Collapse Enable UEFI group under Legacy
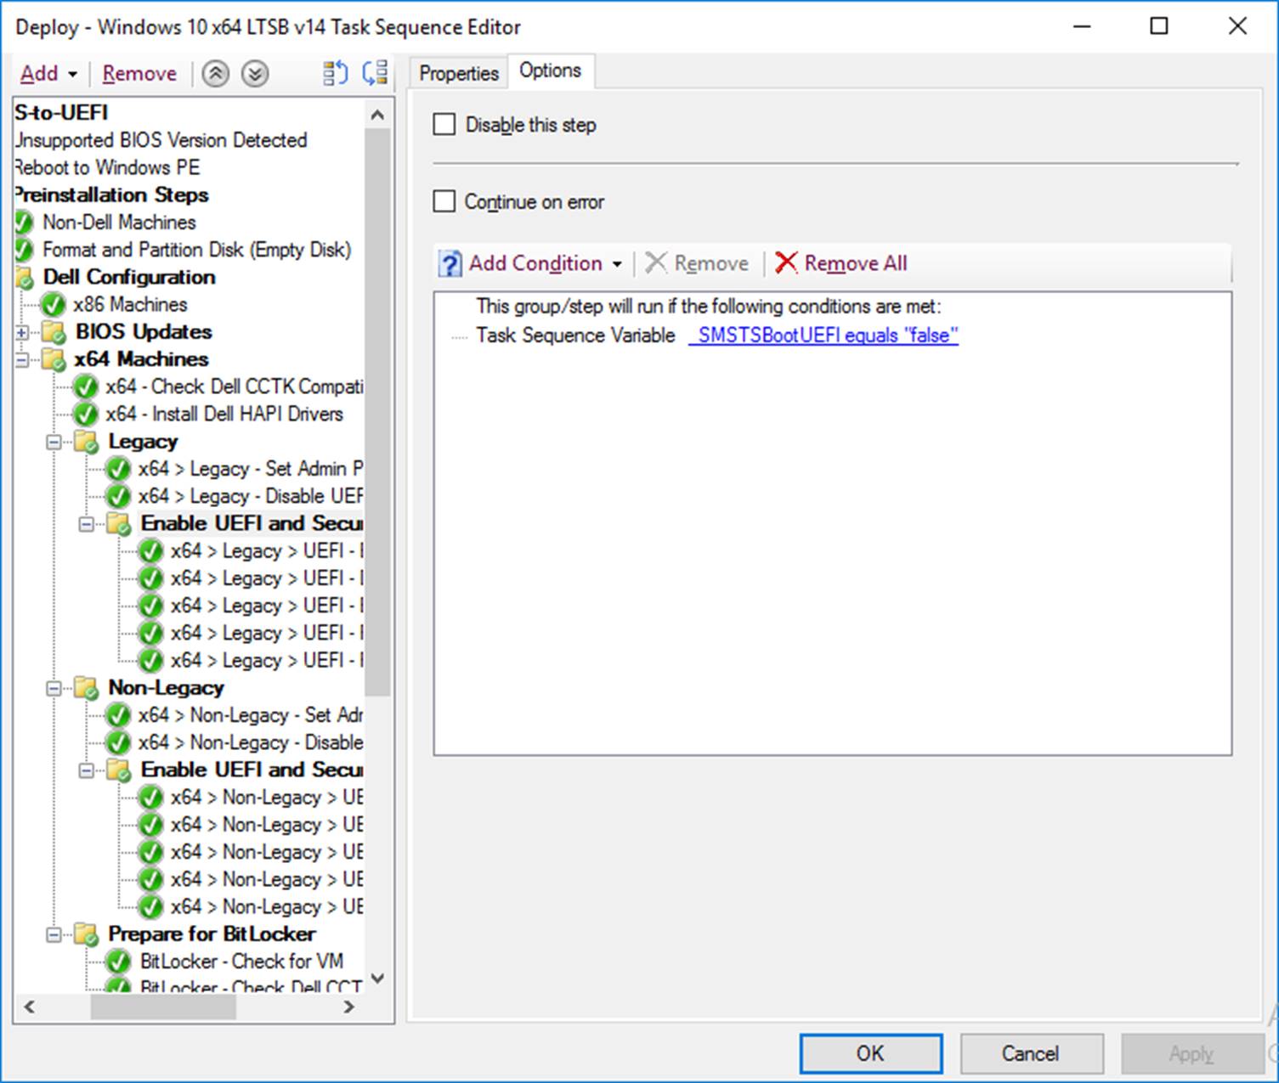 (x=87, y=525)
